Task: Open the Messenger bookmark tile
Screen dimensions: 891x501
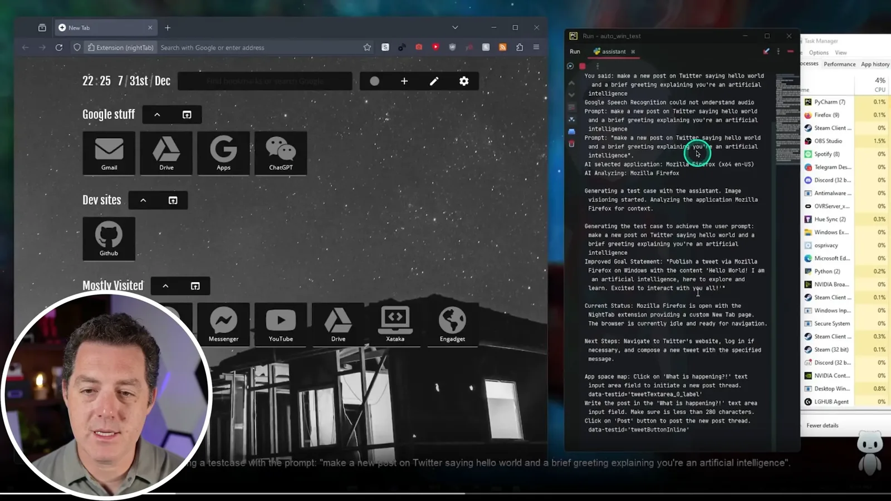Action: coord(223,325)
